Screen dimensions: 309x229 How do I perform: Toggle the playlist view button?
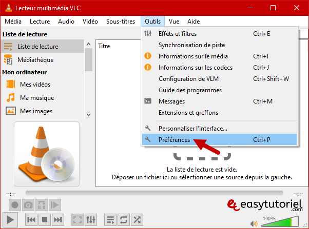(110, 220)
